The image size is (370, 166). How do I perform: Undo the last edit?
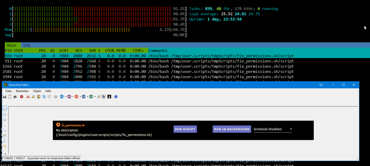pos(44,96)
